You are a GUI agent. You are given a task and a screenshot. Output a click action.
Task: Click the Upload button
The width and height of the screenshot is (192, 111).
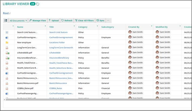tap(54, 20)
